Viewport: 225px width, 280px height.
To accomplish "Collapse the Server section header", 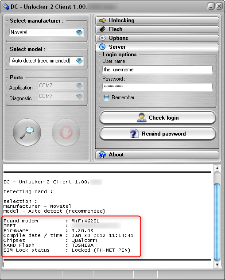I will pyautogui.click(x=157, y=47).
